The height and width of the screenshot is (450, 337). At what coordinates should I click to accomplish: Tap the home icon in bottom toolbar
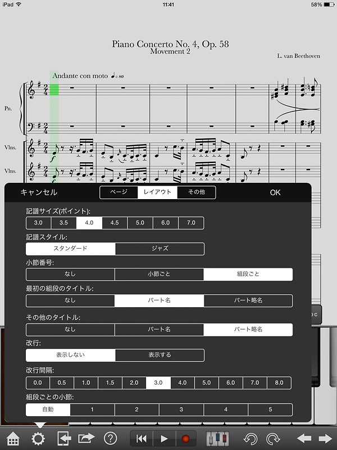click(x=13, y=439)
